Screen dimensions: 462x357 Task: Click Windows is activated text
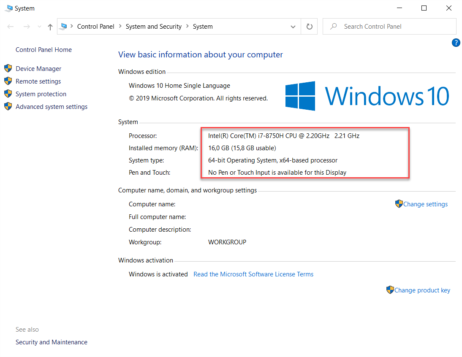158,274
